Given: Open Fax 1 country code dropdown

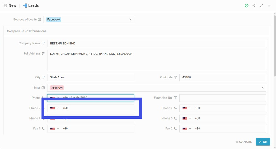Looking at the screenshot, I should [x=55, y=129].
